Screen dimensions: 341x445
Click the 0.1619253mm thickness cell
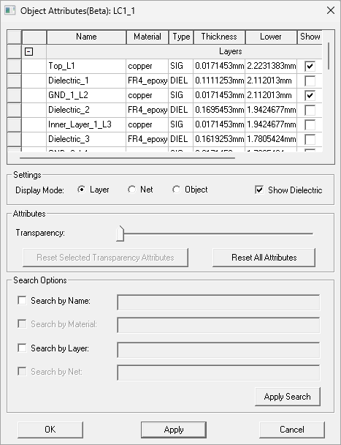(219, 139)
